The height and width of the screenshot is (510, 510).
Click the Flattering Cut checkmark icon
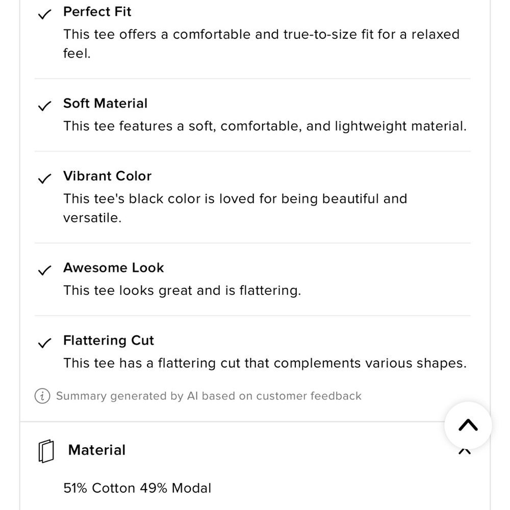[x=44, y=343]
